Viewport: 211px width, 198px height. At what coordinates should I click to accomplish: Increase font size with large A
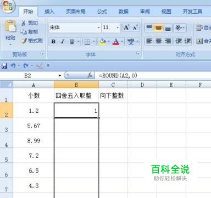(x=126, y=28)
